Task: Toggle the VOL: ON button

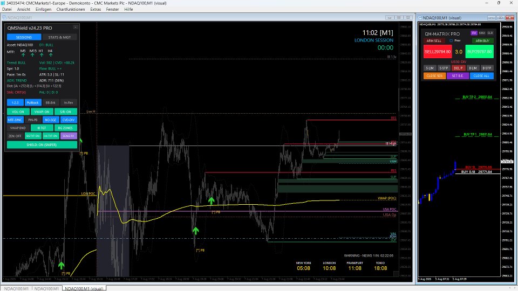Action: [x=18, y=112]
